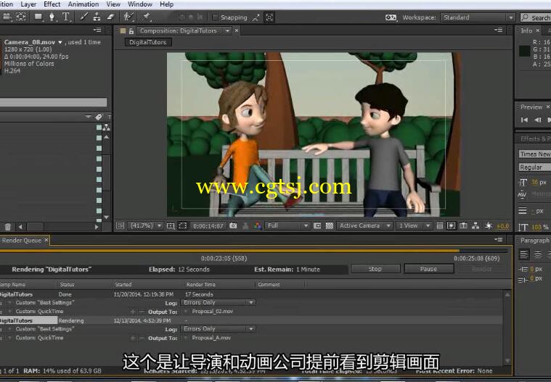
Task: Click the delete trash icon in Project panel
Action: pyautogui.click(x=8, y=227)
